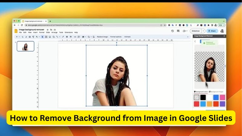The width and height of the screenshot is (242, 136).
Task: Open browser tab search chevron
Action: [224, 21]
